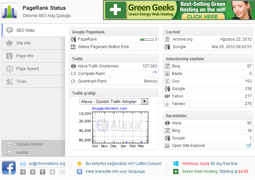Click Help translate into your language link

click(115, 171)
